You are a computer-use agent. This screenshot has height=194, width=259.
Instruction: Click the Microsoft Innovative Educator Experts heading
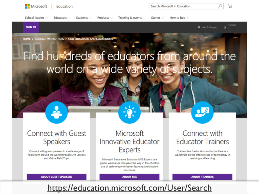pos(129,141)
